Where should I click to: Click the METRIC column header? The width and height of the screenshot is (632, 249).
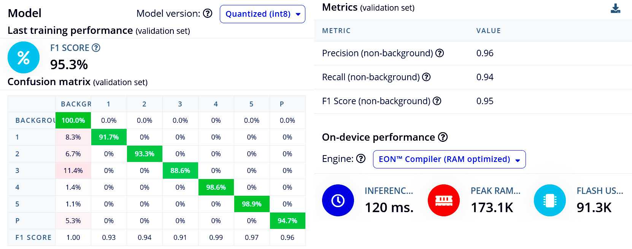click(336, 31)
